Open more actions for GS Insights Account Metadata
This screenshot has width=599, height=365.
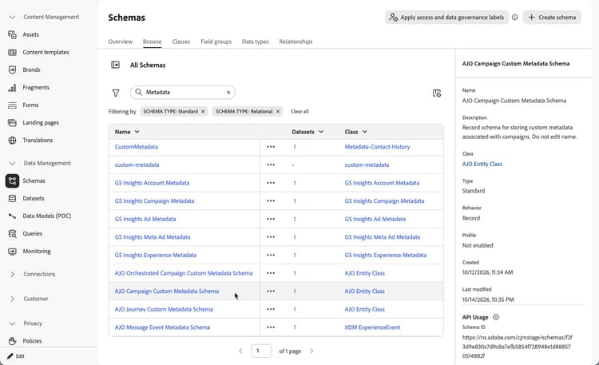coord(271,183)
